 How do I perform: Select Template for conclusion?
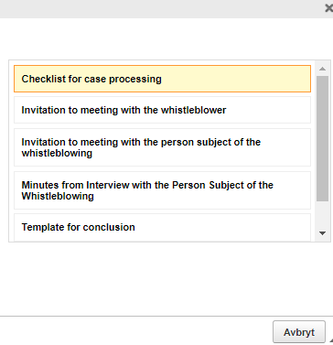pos(162,228)
